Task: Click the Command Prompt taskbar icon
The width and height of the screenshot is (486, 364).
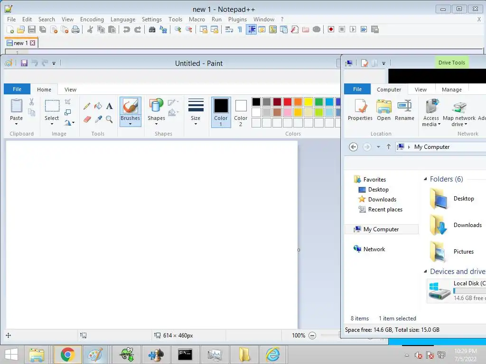Action: tap(185, 355)
